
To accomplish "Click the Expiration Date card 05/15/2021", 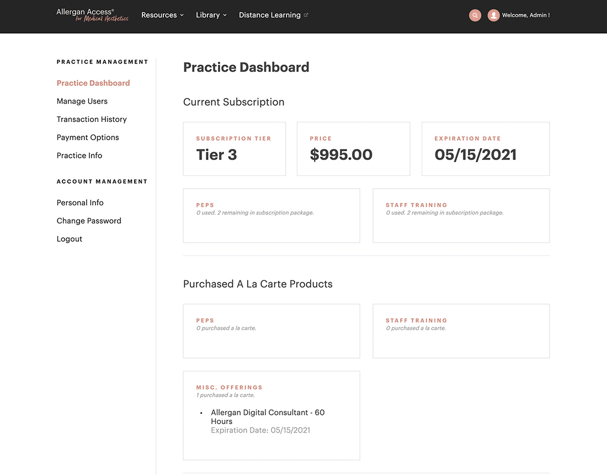I will (486, 149).
